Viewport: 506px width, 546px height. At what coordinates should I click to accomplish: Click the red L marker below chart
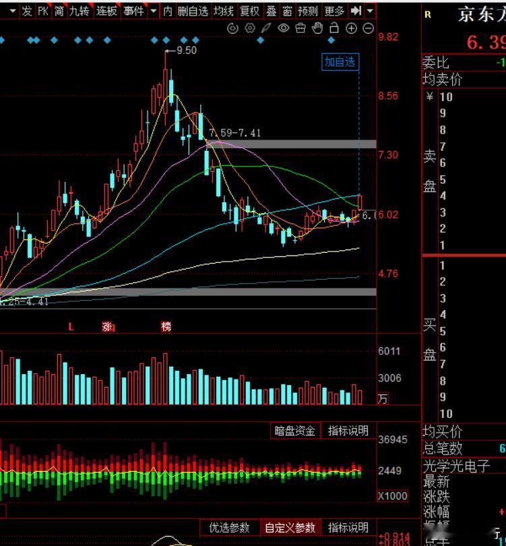71,327
